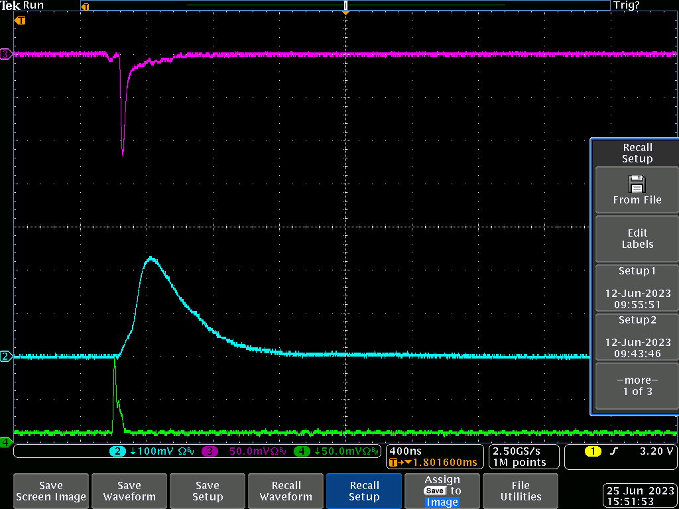Open File Utilities menu
Viewport: 679px width, 509px height.
(521, 491)
